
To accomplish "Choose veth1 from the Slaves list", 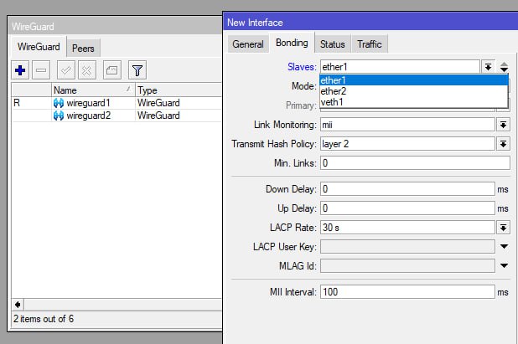I will pos(413,102).
